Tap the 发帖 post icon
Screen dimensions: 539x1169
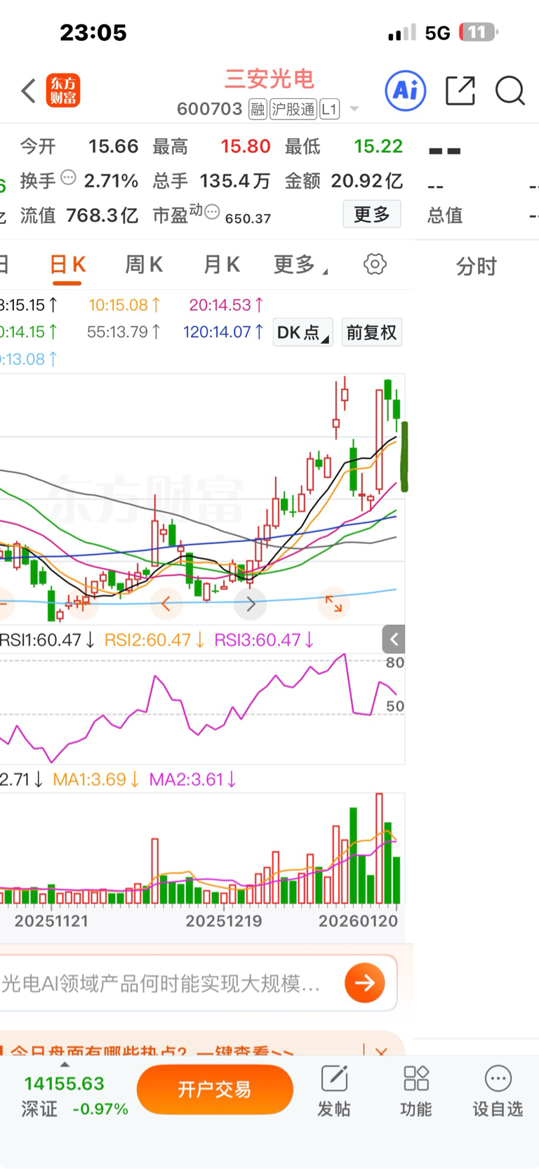[x=334, y=1091]
